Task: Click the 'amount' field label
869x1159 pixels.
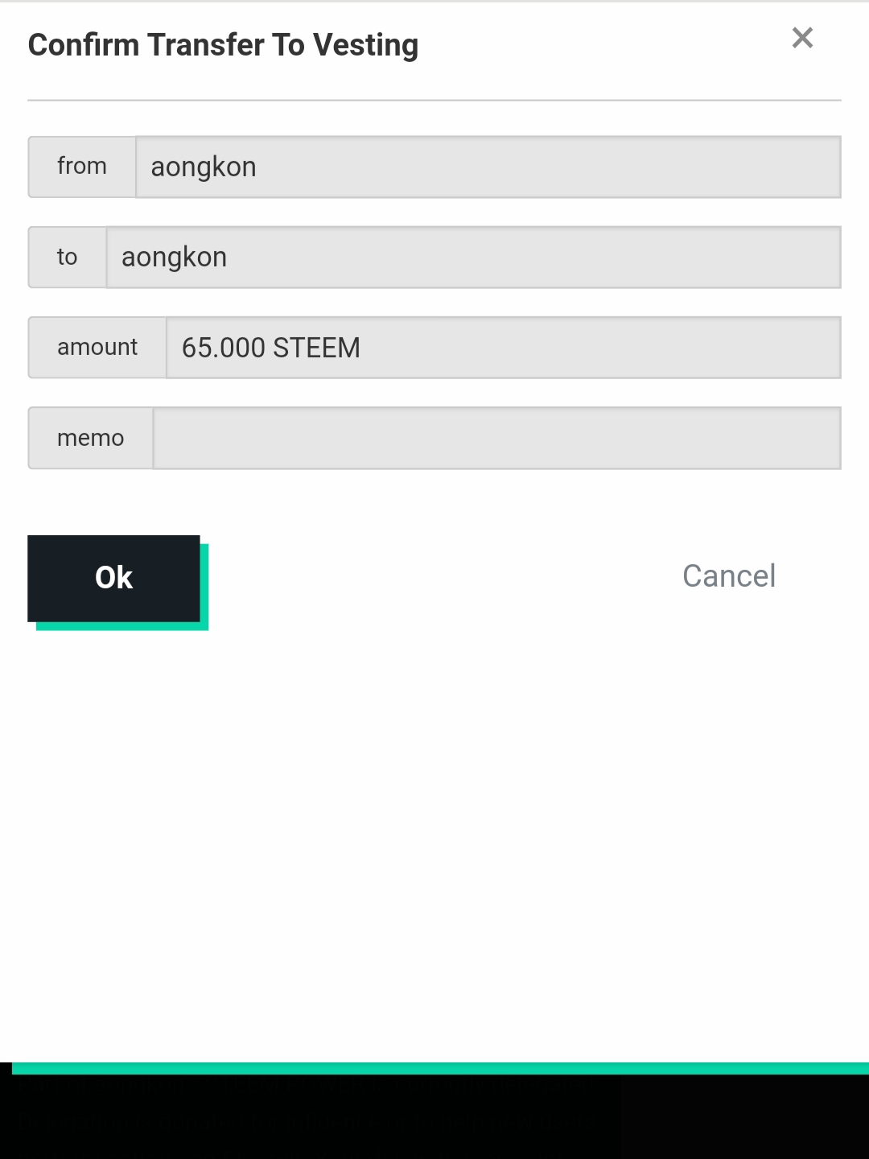Action: click(x=97, y=347)
